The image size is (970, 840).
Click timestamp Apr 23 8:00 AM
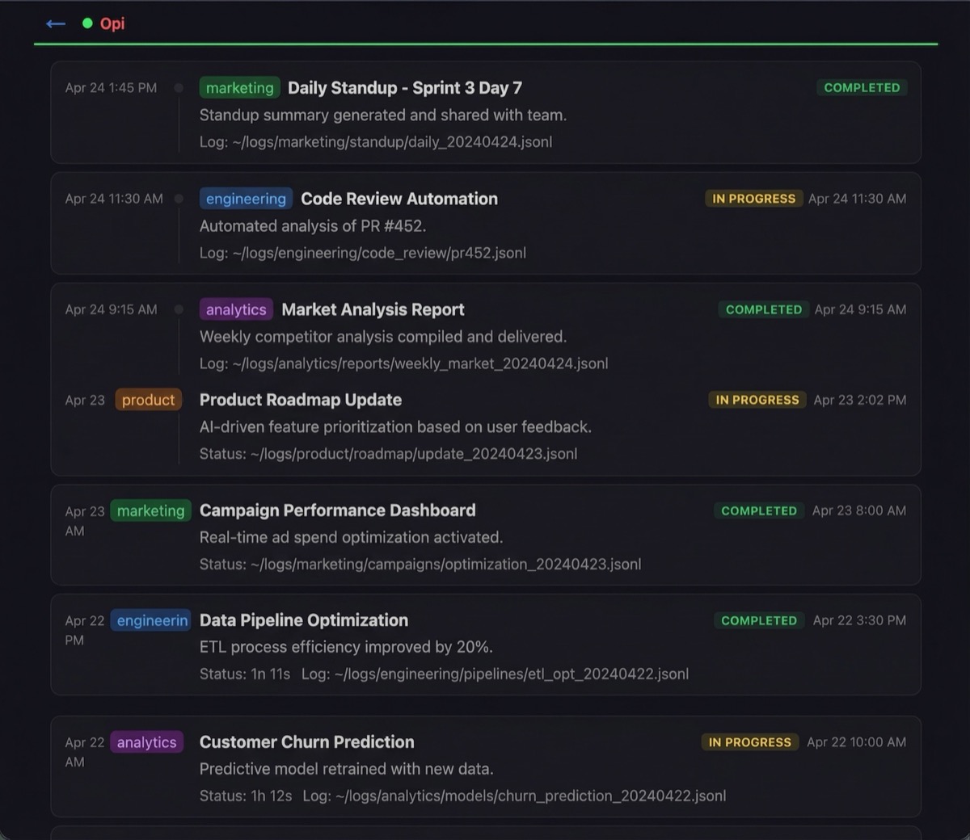point(859,510)
